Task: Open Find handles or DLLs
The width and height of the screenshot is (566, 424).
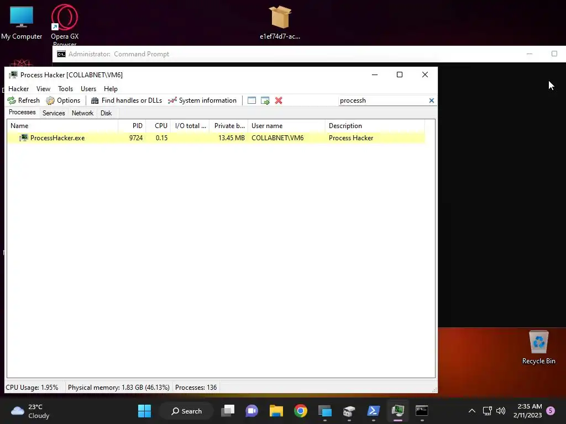Action: (127, 100)
